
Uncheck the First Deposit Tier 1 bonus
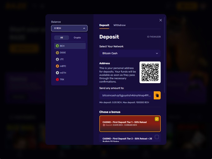tap(157, 119)
